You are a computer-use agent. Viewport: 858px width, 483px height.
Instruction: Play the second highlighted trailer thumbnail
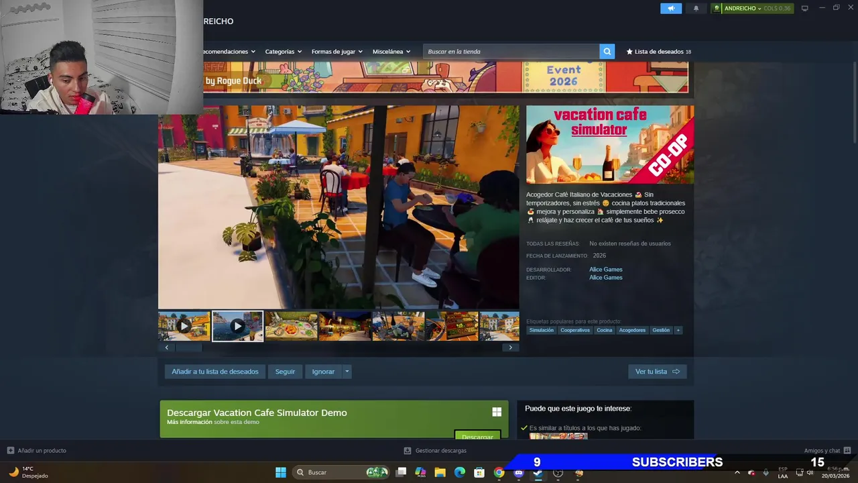[x=237, y=326]
